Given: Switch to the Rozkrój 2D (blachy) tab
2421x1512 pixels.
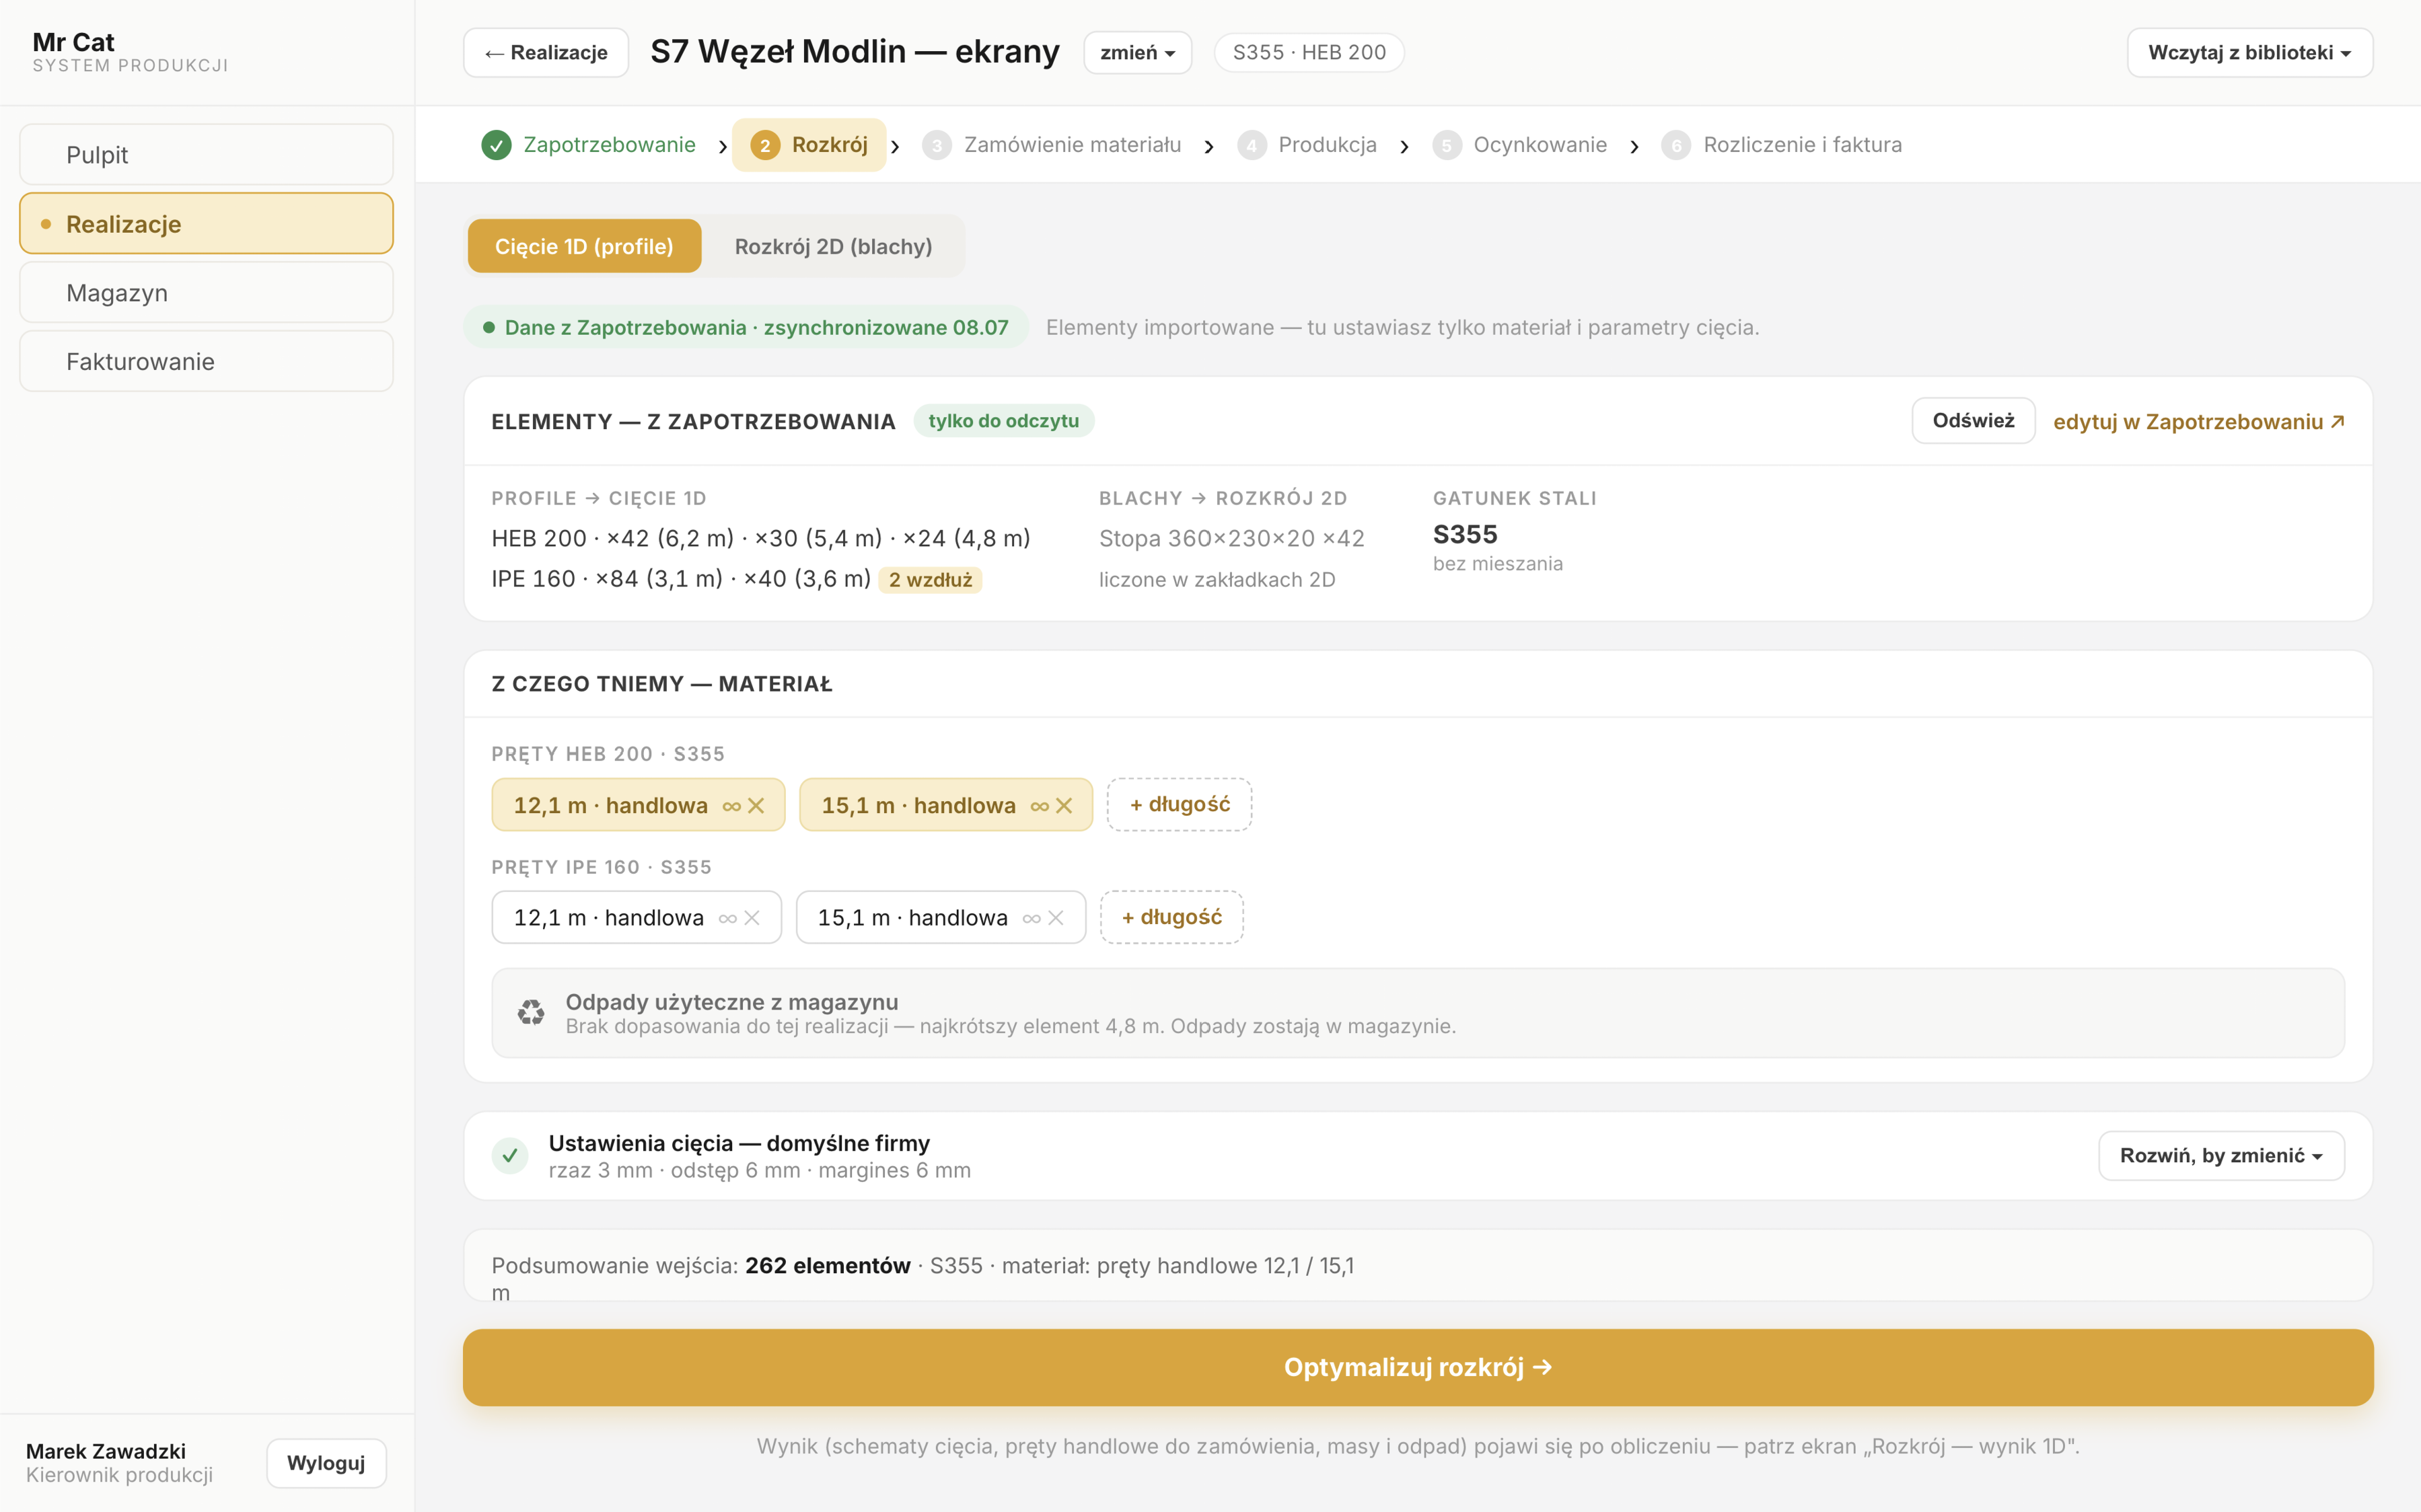Looking at the screenshot, I should 833,246.
